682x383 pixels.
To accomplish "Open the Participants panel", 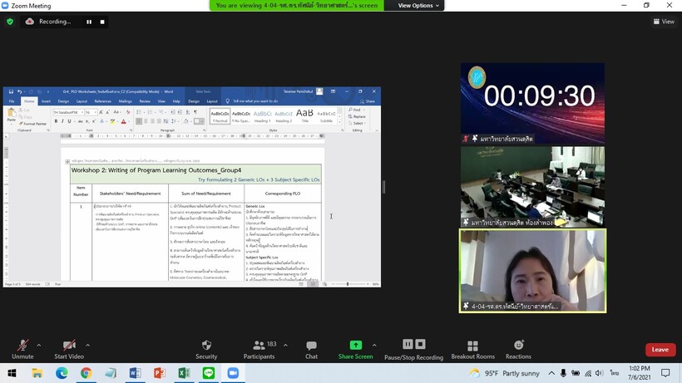I will coord(259,350).
